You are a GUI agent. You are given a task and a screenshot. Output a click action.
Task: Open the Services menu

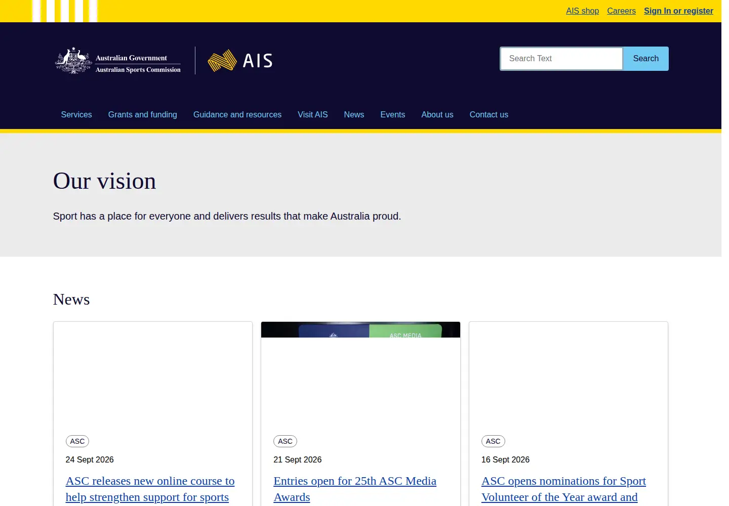pyautogui.click(x=76, y=115)
